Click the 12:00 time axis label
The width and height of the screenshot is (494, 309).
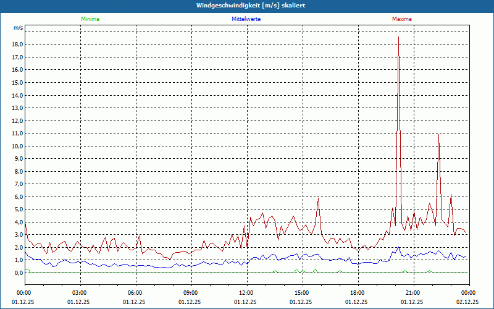(247, 293)
